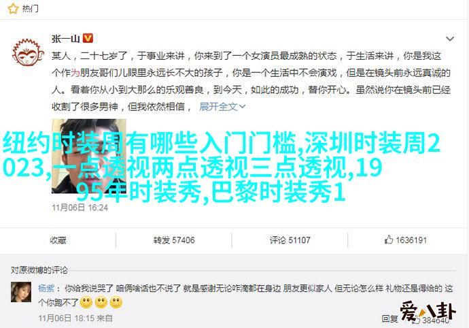
Task: Click the orange V verified badge
Action: click(x=88, y=38)
